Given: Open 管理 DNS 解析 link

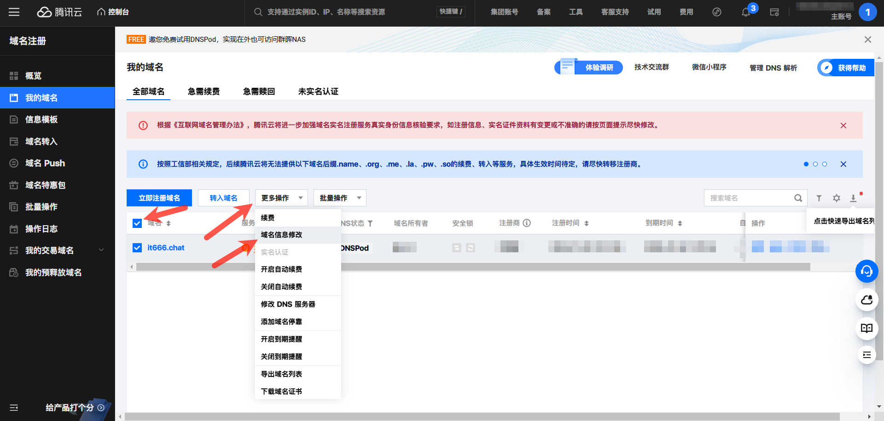Looking at the screenshot, I should pos(773,68).
